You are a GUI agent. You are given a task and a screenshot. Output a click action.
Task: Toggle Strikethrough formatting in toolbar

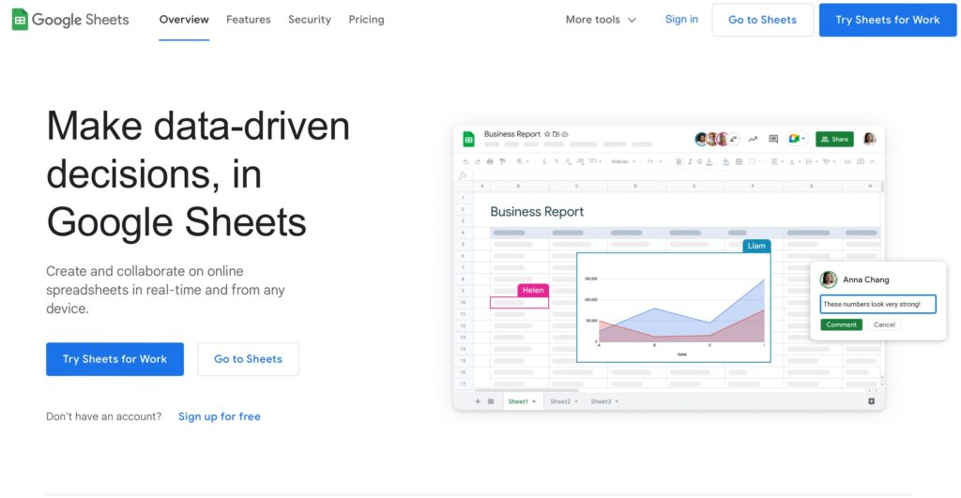(x=699, y=161)
